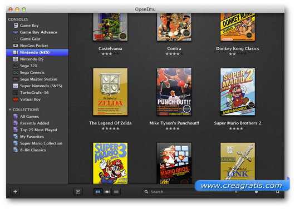Click the Recently Added collection icon

coord(16,123)
